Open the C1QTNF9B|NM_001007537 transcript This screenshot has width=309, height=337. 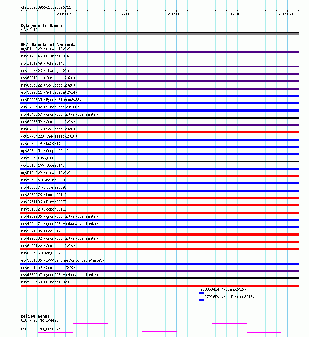[43, 329]
